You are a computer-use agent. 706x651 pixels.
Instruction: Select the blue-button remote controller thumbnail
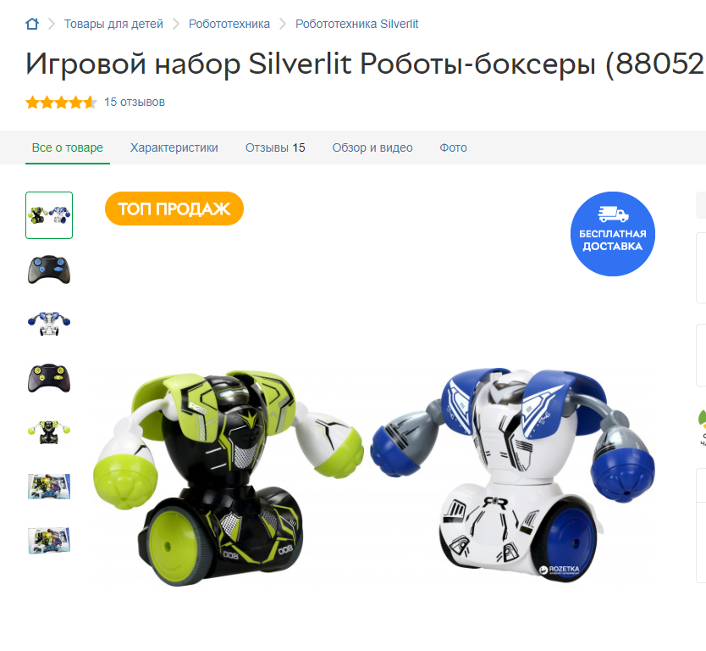pos(49,270)
